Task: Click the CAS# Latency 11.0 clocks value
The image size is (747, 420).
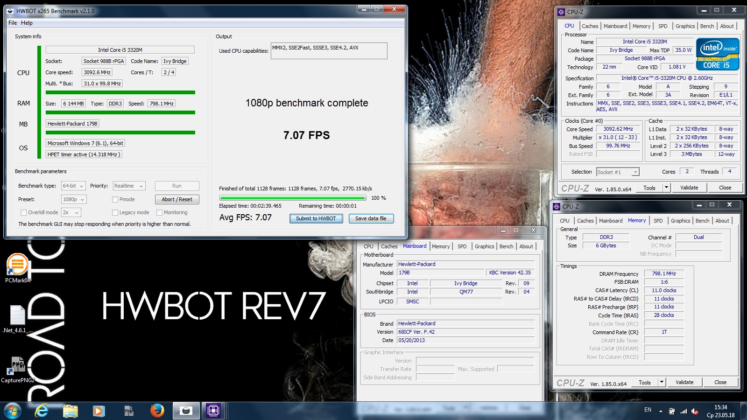Action: coord(664,290)
